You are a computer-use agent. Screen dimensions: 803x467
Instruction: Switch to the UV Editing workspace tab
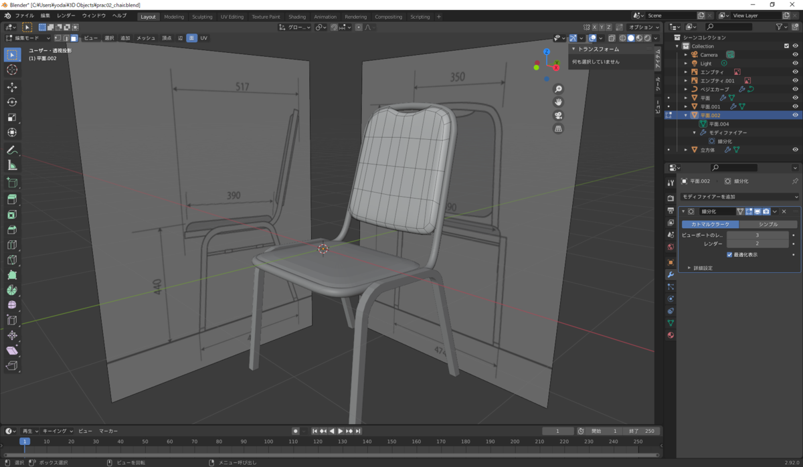[x=232, y=17]
